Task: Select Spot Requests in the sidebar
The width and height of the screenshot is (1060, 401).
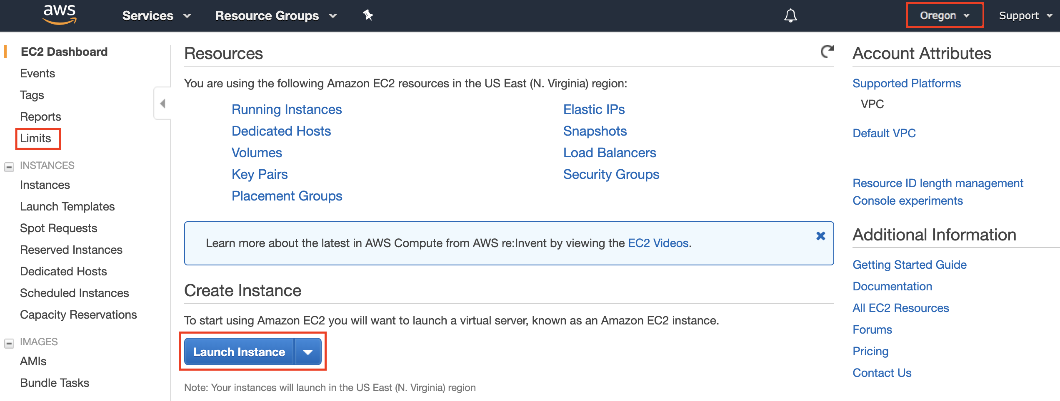Action: (58, 228)
